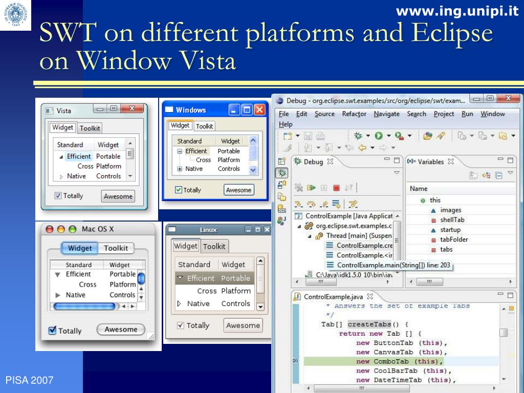
Task: Toggle the Totally checkbox in Windows window
Action: click(179, 190)
